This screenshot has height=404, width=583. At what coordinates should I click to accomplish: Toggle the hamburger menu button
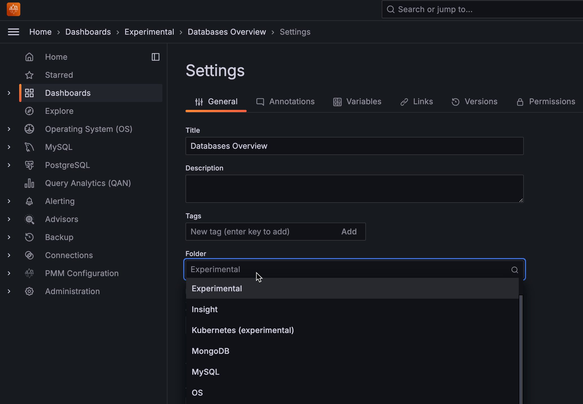[x=14, y=32]
